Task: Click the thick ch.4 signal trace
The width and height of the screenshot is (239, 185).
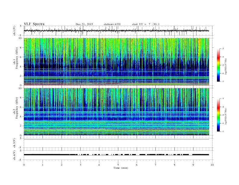Action: coord(116,155)
